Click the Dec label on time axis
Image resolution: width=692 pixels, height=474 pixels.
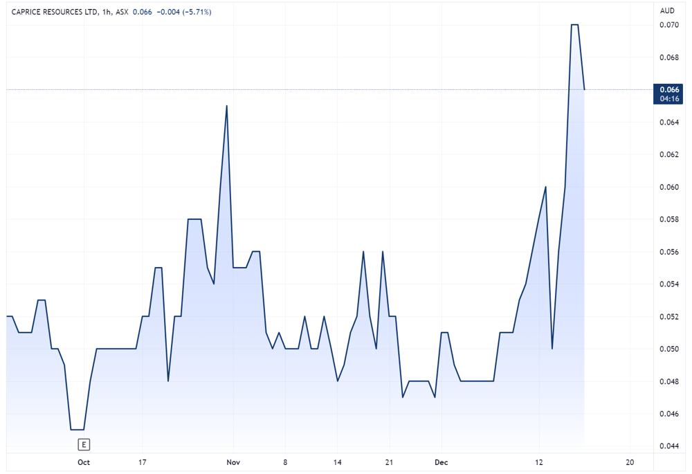441,462
